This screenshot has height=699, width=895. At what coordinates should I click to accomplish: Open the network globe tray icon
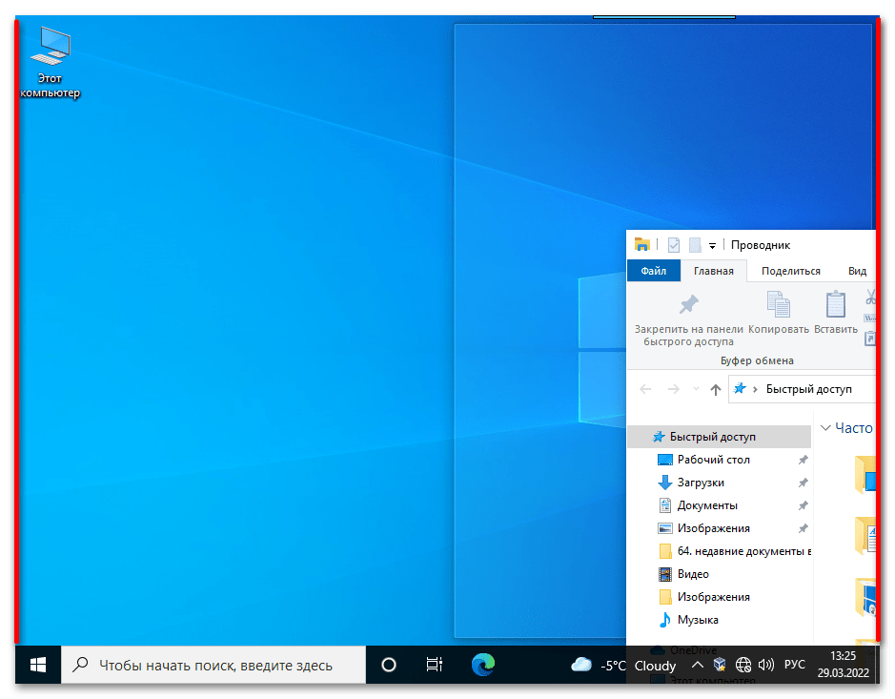point(743,665)
